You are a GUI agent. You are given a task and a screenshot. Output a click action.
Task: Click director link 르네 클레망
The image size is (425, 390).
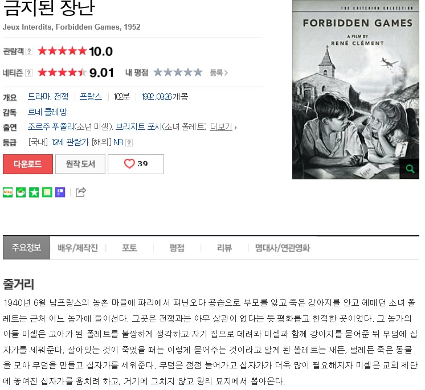47,112
